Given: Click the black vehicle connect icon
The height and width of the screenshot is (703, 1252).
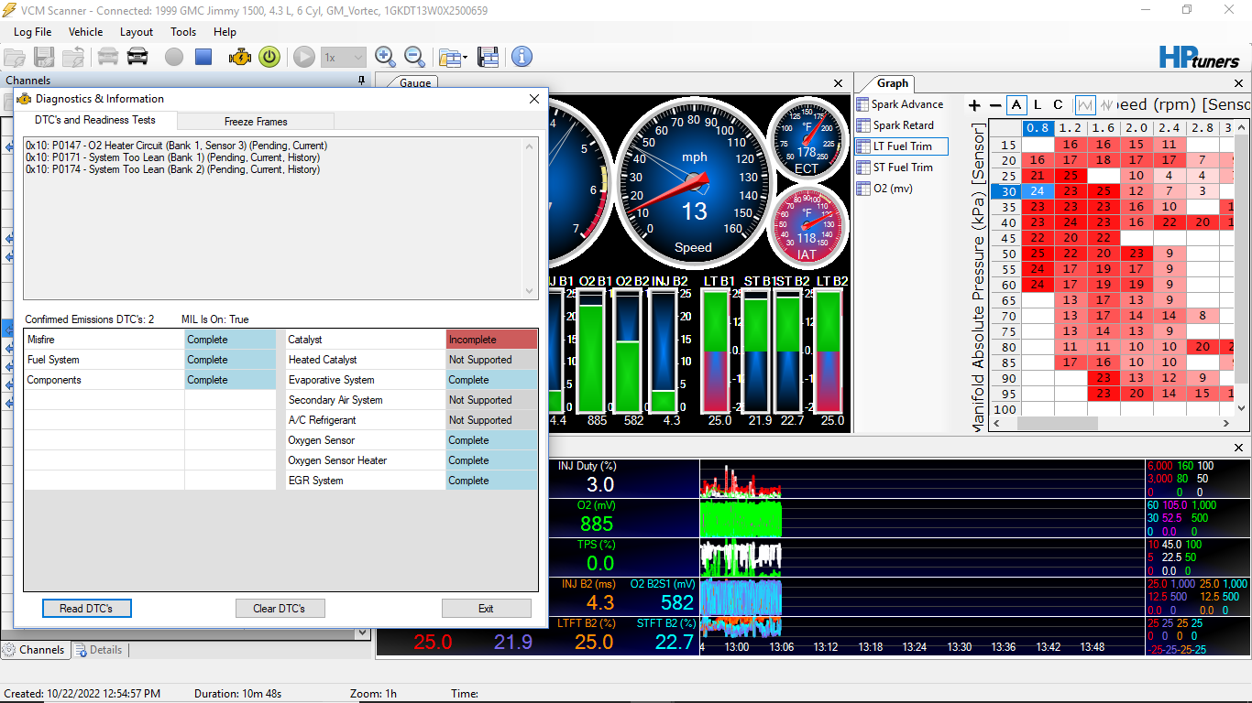Looking at the screenshot, I should tap(137, 57).
